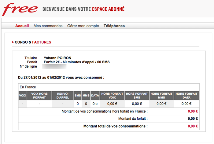Click the VOIX column header

coord(23,95)
